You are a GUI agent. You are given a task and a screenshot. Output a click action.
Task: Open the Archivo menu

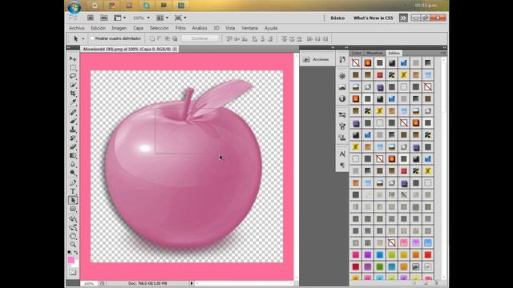77,28
